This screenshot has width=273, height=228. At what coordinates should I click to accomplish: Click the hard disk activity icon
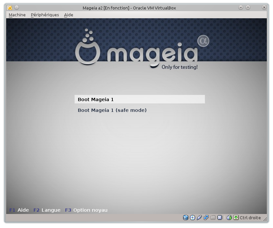pyautogui.click(x=186, y=218)
